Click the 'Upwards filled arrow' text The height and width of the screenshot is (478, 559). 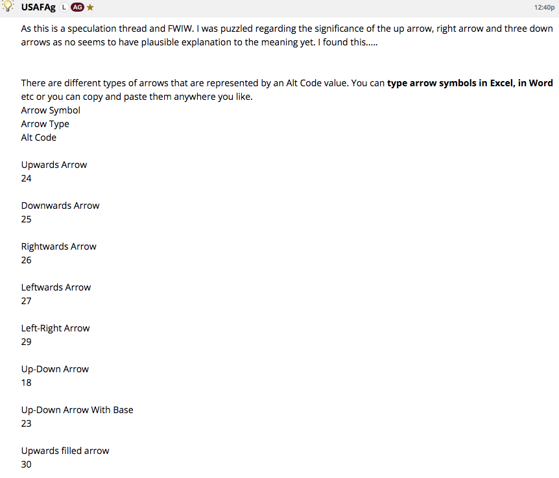coord(65,451)
